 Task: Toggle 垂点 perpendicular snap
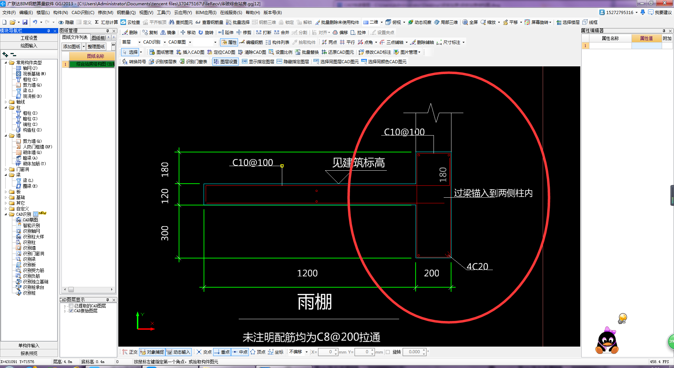click(222, 352)
